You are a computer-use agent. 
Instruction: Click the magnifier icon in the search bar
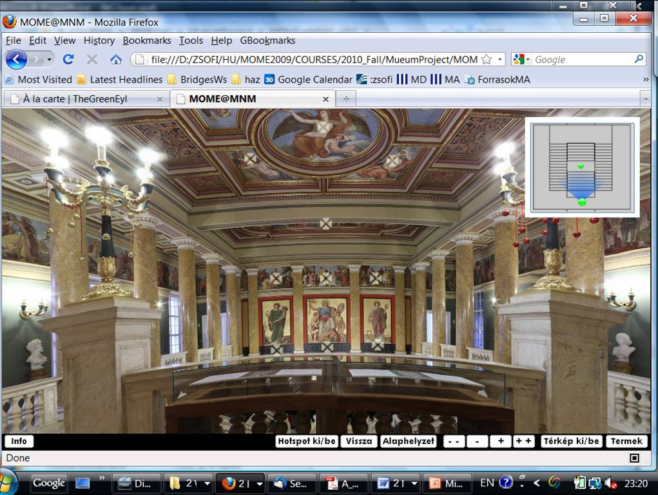(x=639, y=59)
